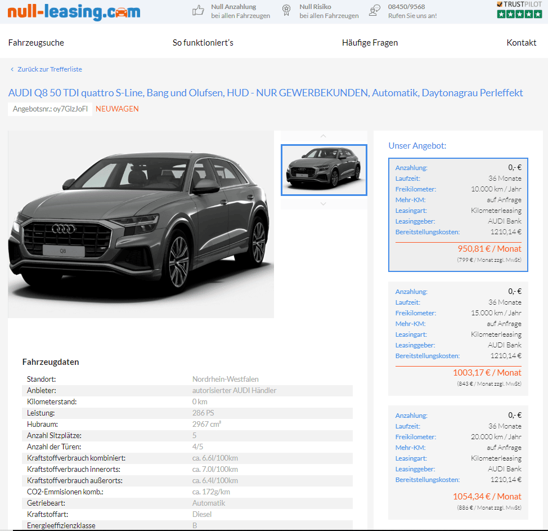Select the 20.000 km / Jahr offer
This screenshot has width=548, height=531.
click(458, 462)
